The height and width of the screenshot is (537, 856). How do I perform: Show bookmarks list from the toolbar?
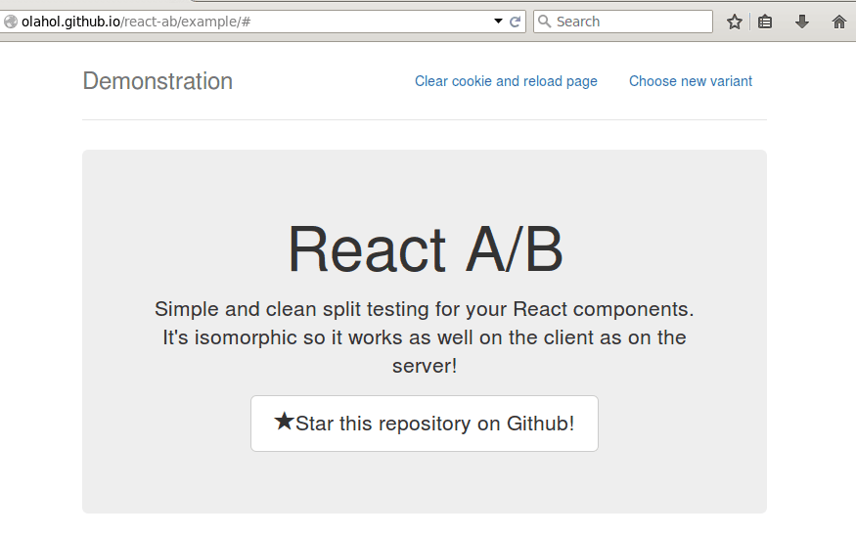point(765,22)
